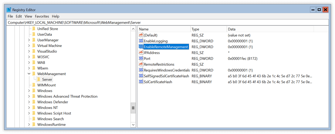Select the RequiresWindowsCredentials value name

click(167, 70)
